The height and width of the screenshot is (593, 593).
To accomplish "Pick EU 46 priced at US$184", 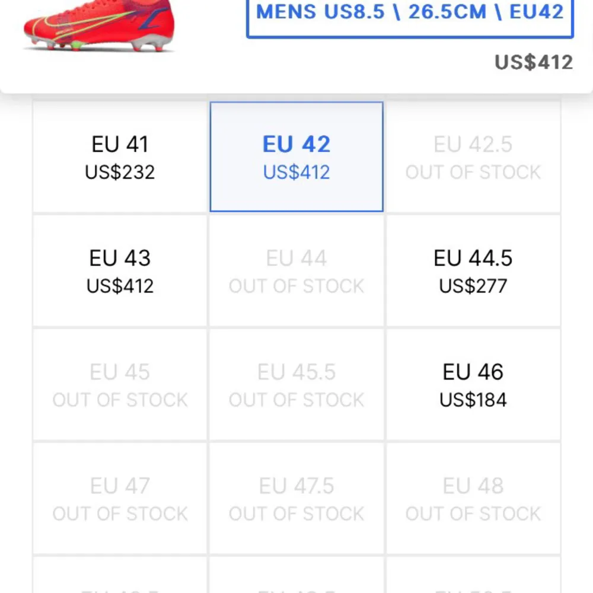I will (473, 384).
